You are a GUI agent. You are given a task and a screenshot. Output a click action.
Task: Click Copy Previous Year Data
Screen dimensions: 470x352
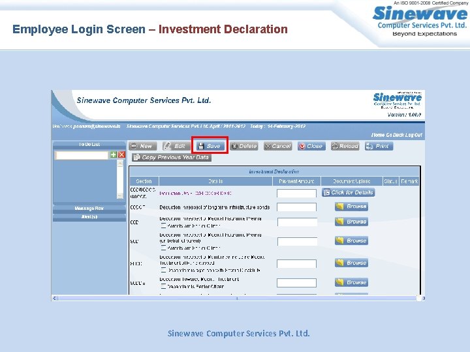click(172, 158)
